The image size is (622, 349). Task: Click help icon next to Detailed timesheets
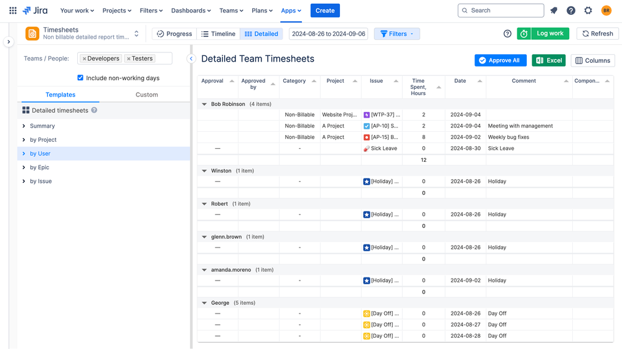click(94, 110)
